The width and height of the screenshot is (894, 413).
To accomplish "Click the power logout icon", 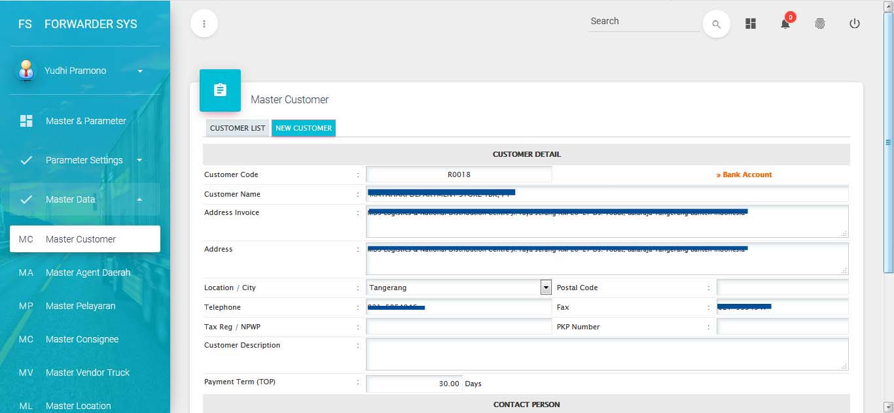I will 854,24.
